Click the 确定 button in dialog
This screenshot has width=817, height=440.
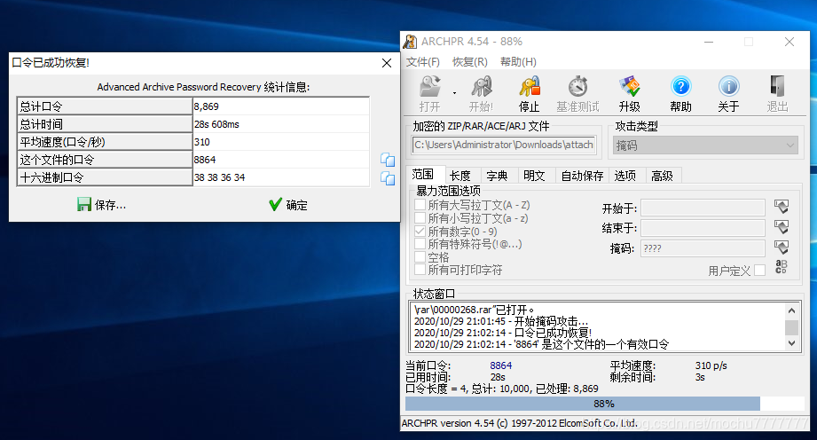[x=288, y=205]
